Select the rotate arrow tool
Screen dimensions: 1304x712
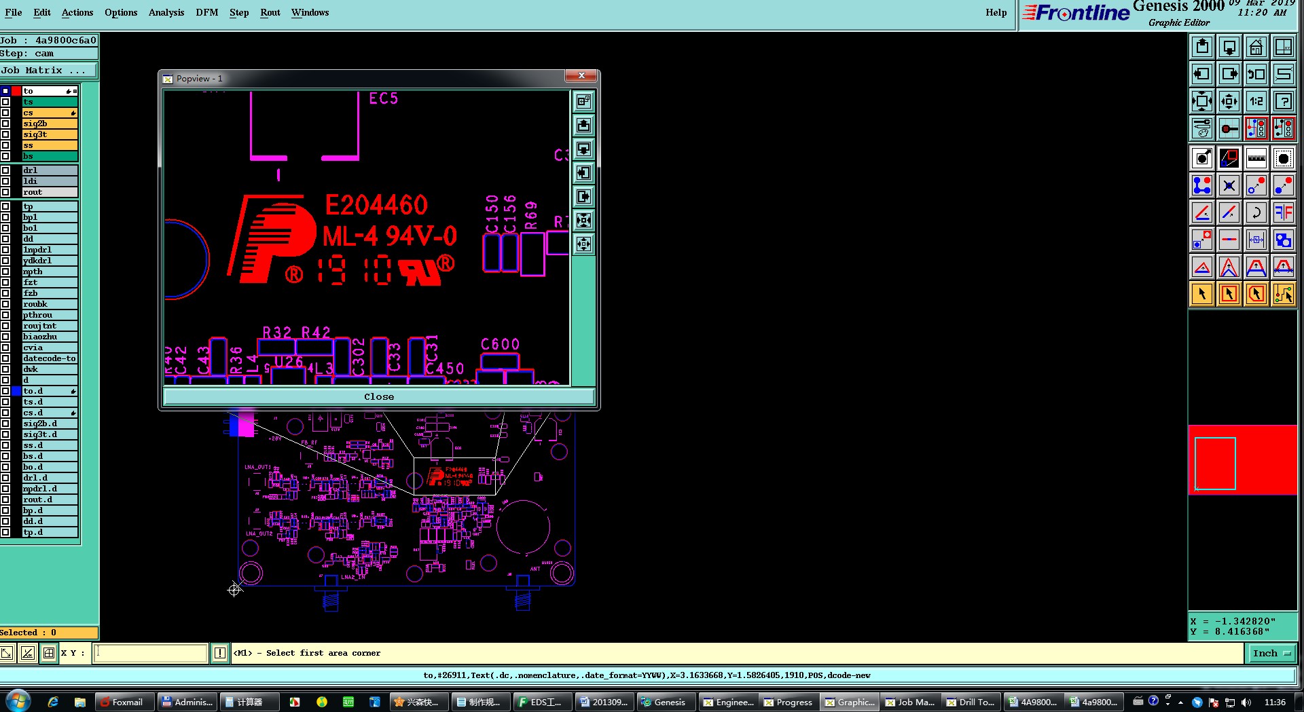(x=1256, y=212)
